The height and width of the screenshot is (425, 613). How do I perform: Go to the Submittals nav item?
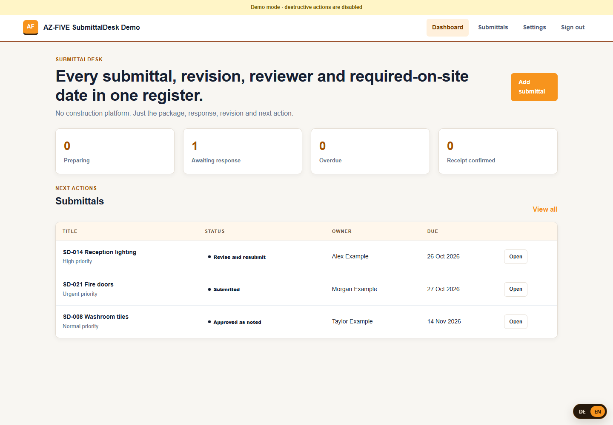(493, 27)
